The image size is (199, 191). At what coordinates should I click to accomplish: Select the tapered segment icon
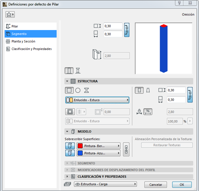[x=148, y=90]
